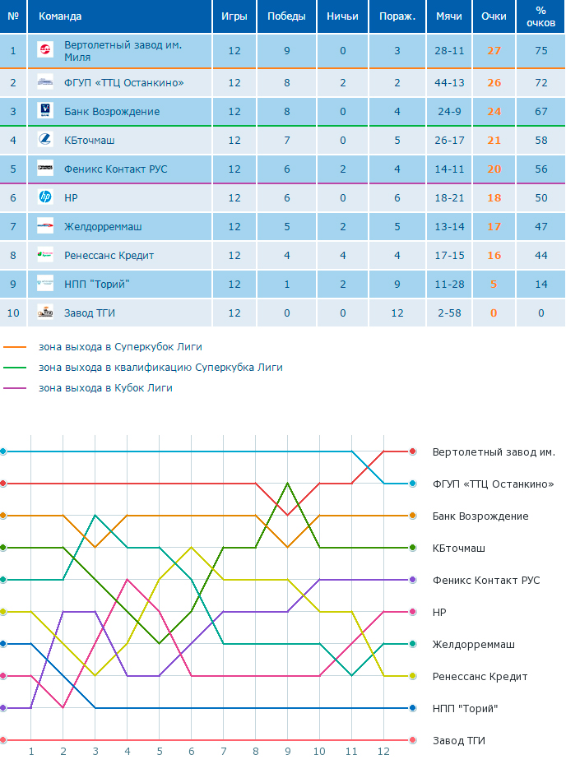Click red end marker beside Вертолетный завод chart label
Screen dimensions: 566x764
(x=412, y=451)
